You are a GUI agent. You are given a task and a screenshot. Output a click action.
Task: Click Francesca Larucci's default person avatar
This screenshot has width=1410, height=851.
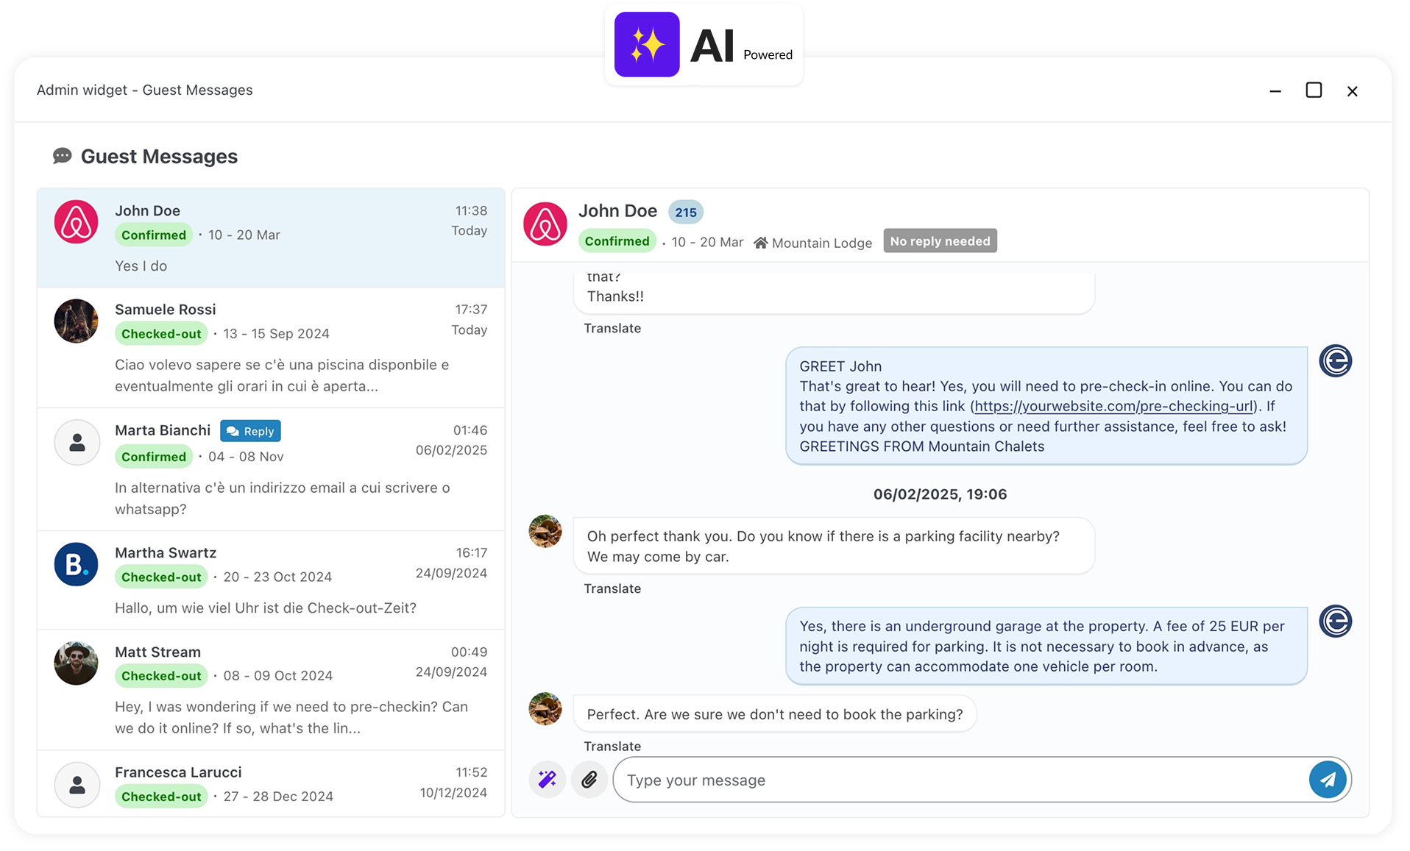pyautogui.click(x=77, y=785)
